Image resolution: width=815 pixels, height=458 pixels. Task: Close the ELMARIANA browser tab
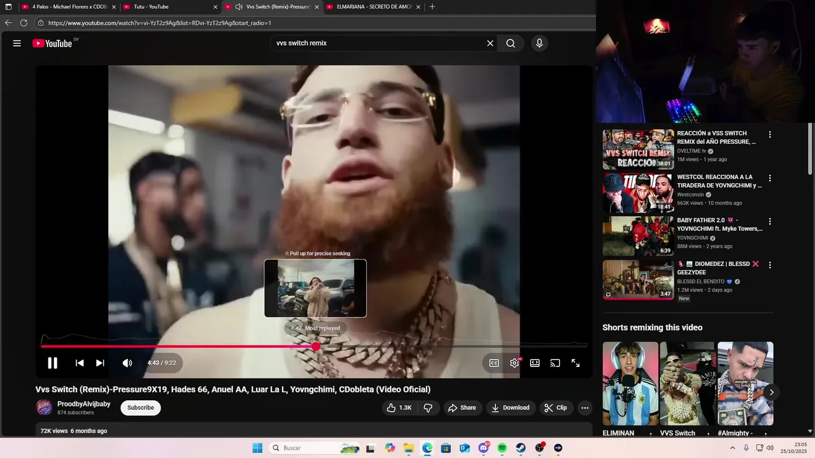tap(418, 7)
